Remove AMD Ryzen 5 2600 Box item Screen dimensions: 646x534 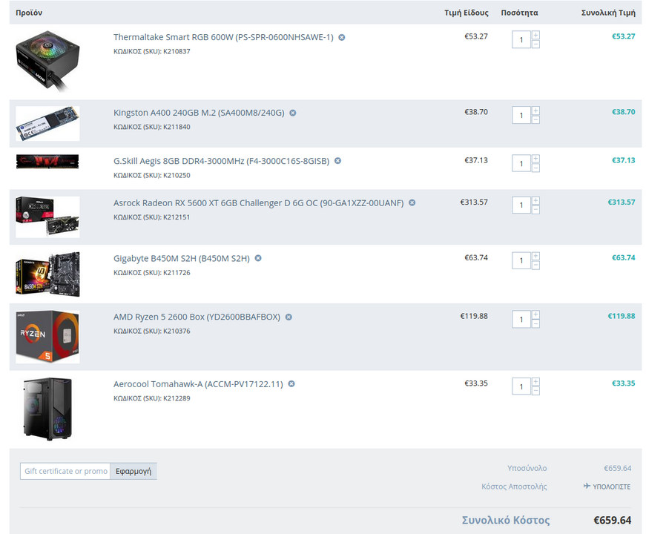[x=289, y=317]
